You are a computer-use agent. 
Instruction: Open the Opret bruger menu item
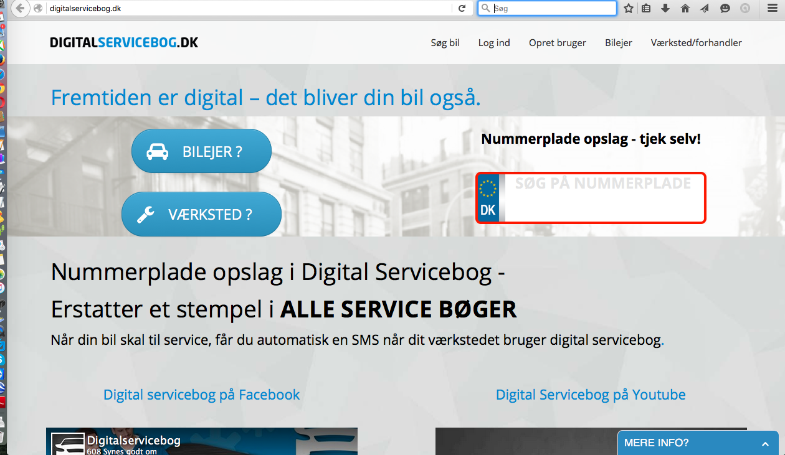tap(558, 42)
